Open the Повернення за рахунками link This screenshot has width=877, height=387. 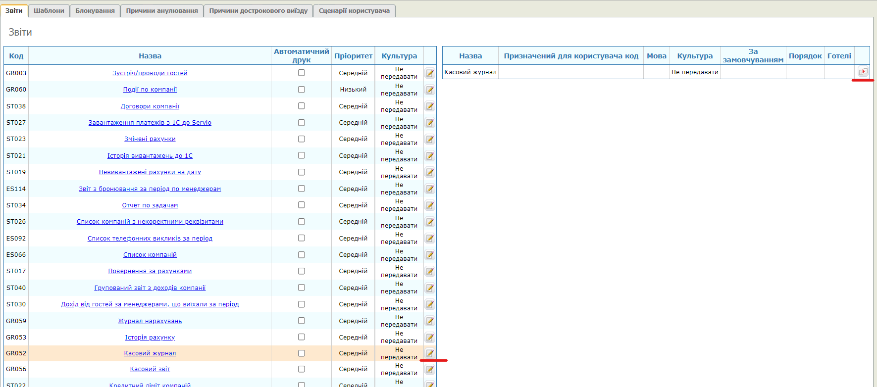150,271
